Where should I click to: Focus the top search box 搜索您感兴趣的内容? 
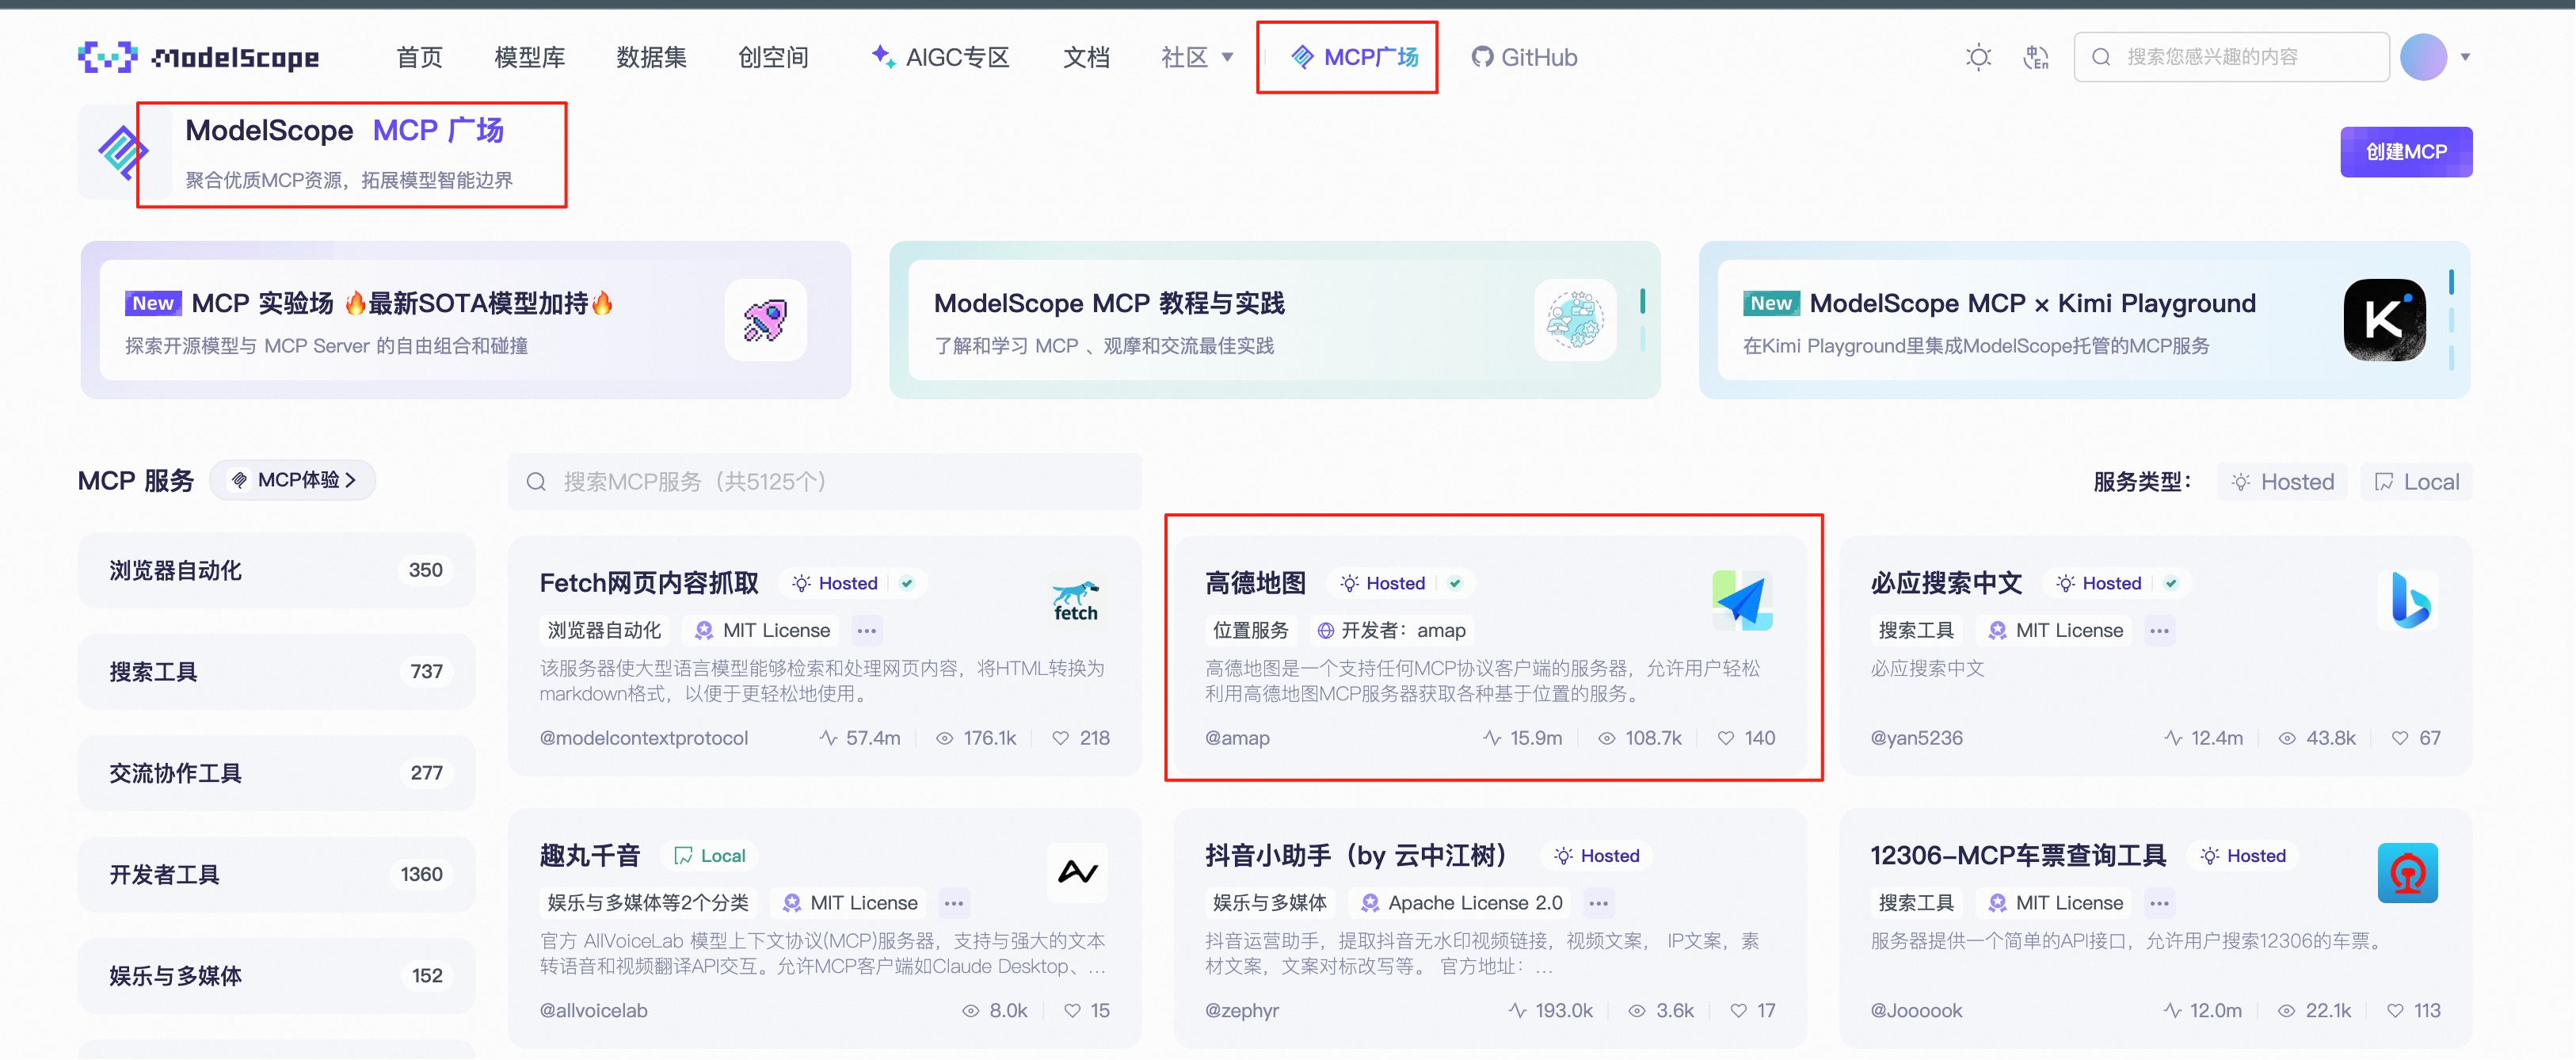2231,57
